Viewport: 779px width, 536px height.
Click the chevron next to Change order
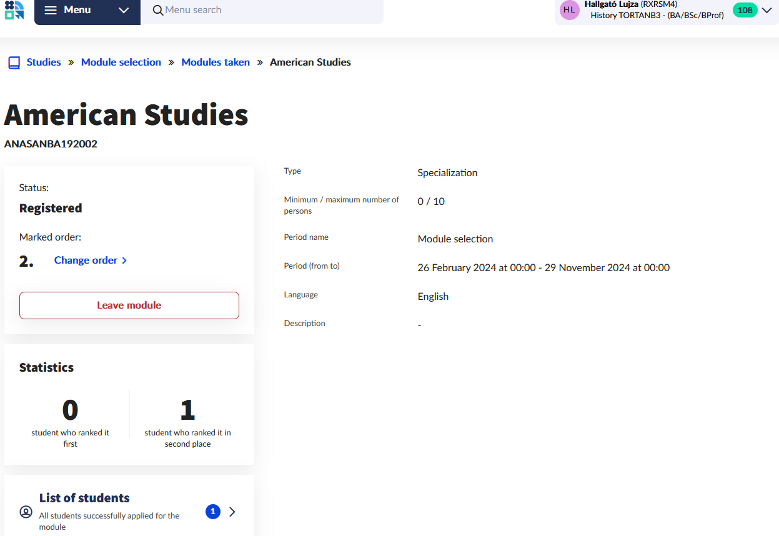pos(124,261)
